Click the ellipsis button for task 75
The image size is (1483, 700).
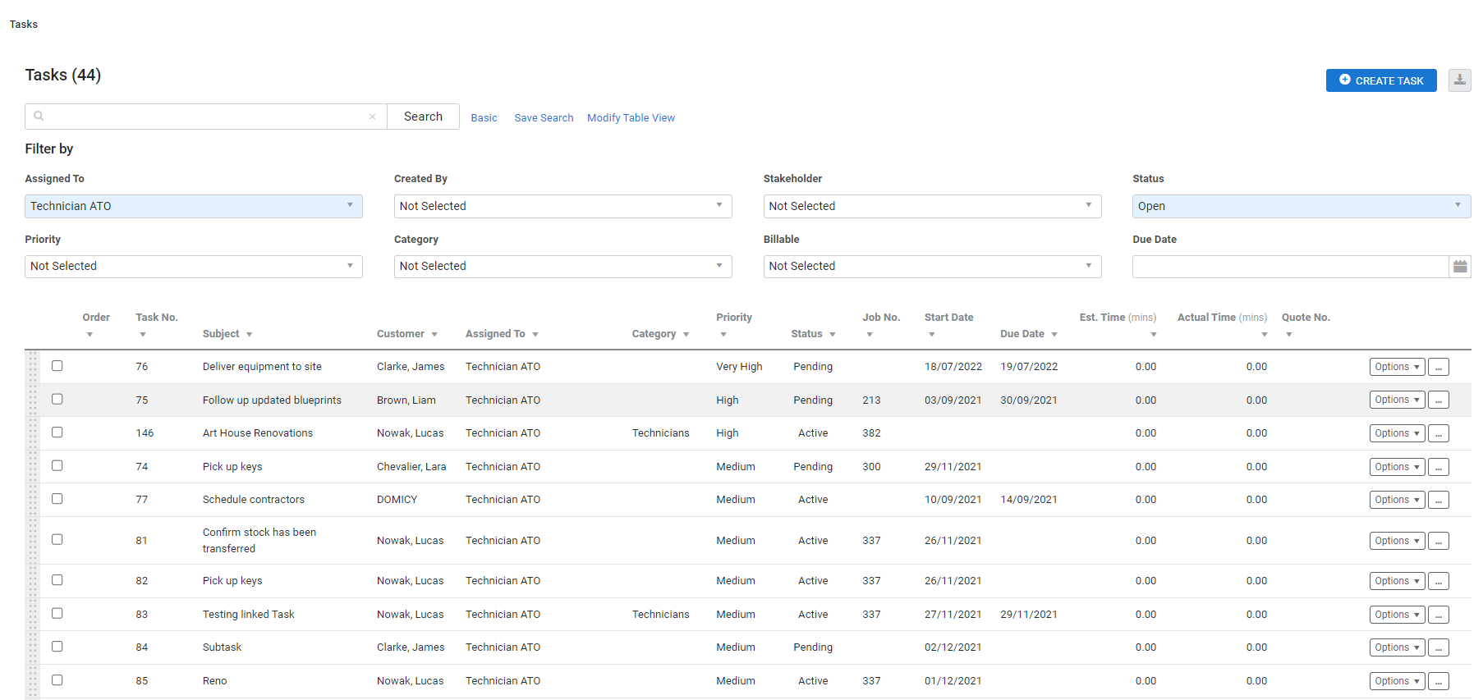point(1438,400)
